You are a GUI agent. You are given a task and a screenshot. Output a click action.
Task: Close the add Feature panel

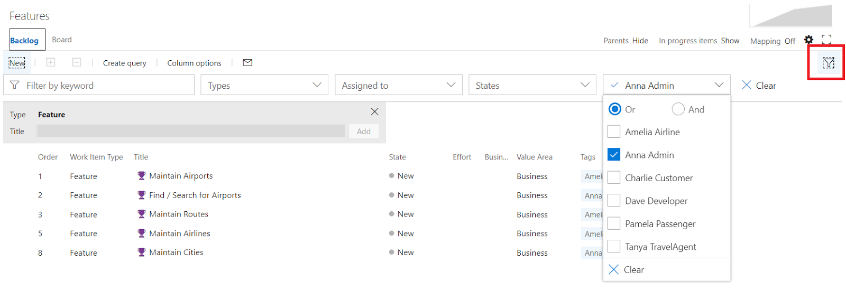(x=374, y=111)
